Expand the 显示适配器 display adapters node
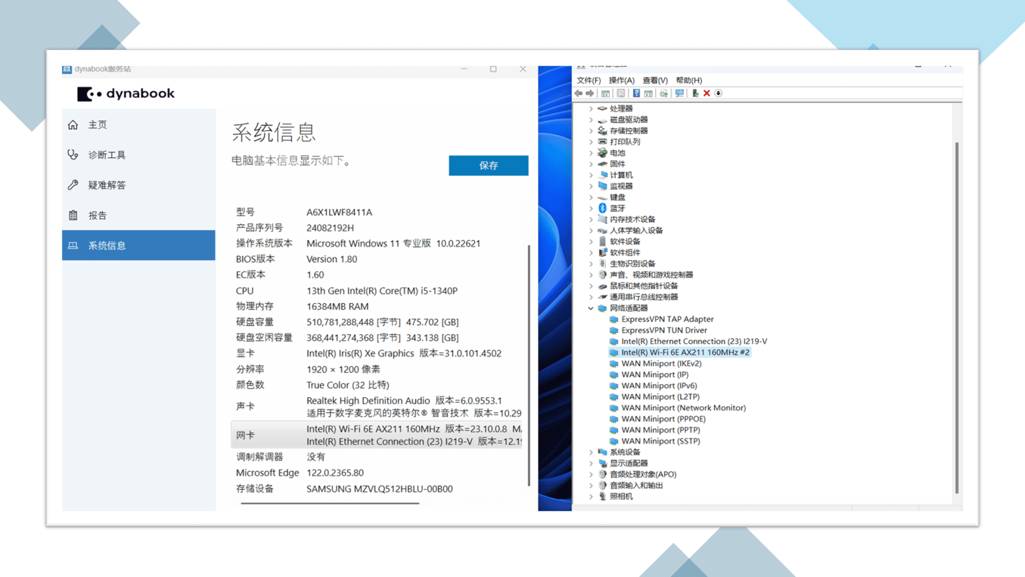The width and height of the screenshot is (1025, 577). point(590,463)
